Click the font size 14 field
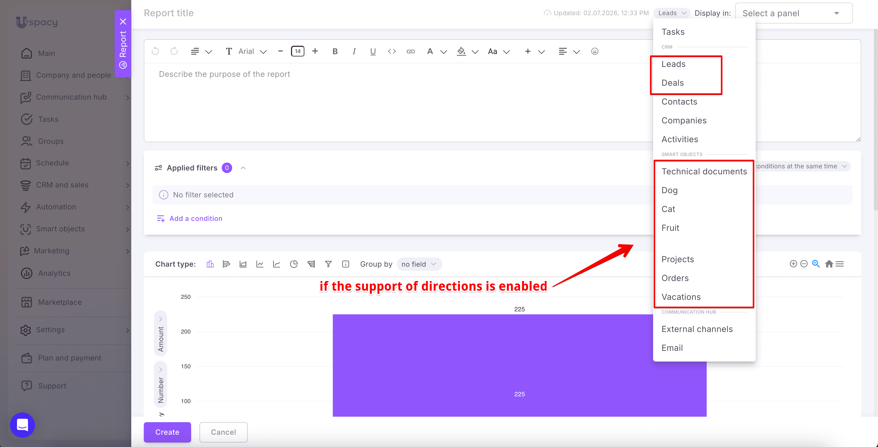 pos(298,51)
